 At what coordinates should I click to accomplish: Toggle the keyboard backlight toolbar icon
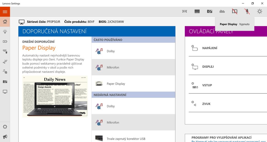(x=185, y=11)
